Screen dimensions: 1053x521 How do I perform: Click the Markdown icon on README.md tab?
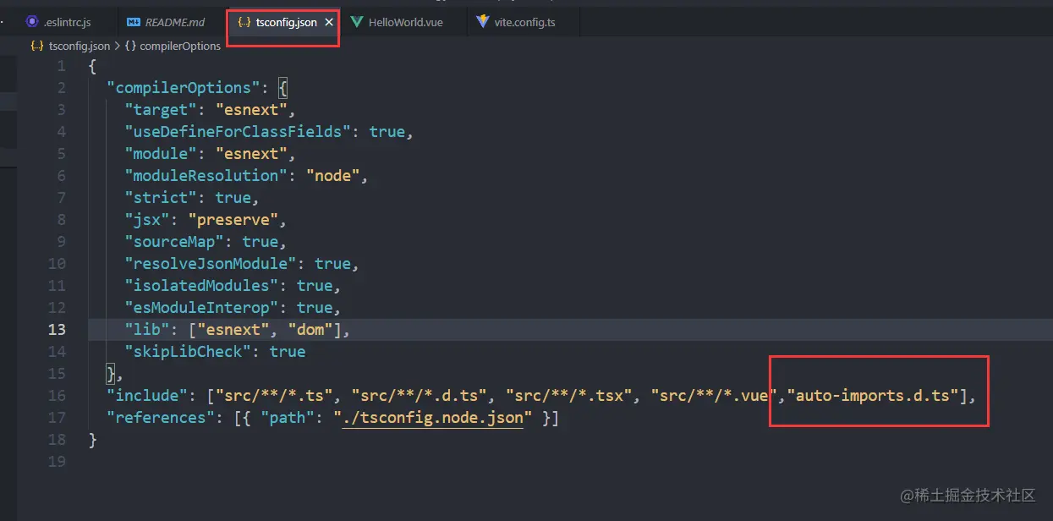[x=133, y=22]
